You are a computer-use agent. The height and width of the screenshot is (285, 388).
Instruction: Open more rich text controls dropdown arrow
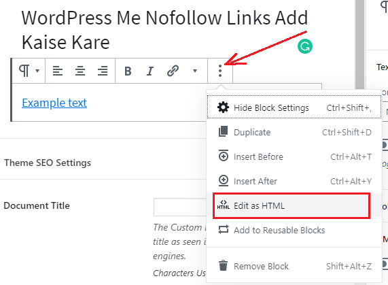point(195,71)
